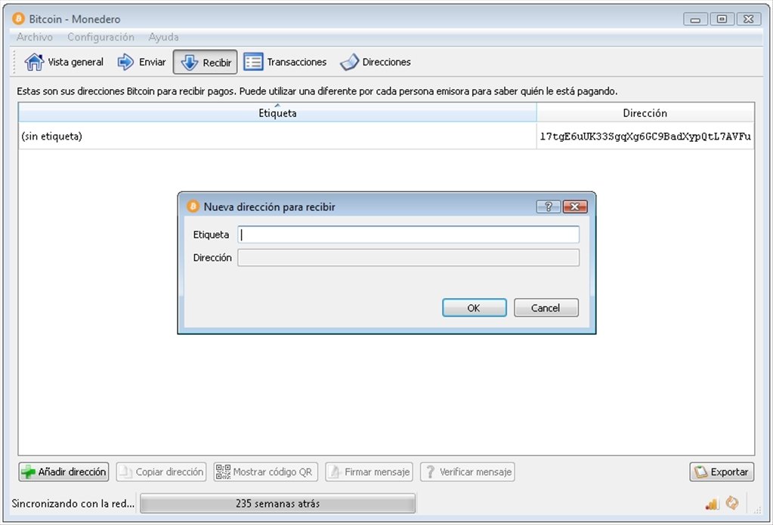Select the (sin etiqueta) row label
773x525 pixels.
click(x=52, y=137)
